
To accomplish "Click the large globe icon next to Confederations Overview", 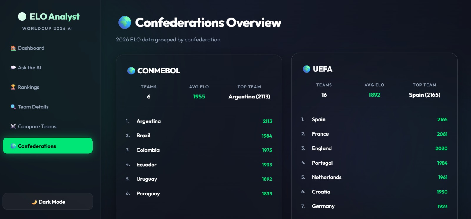I will point(125,22).
